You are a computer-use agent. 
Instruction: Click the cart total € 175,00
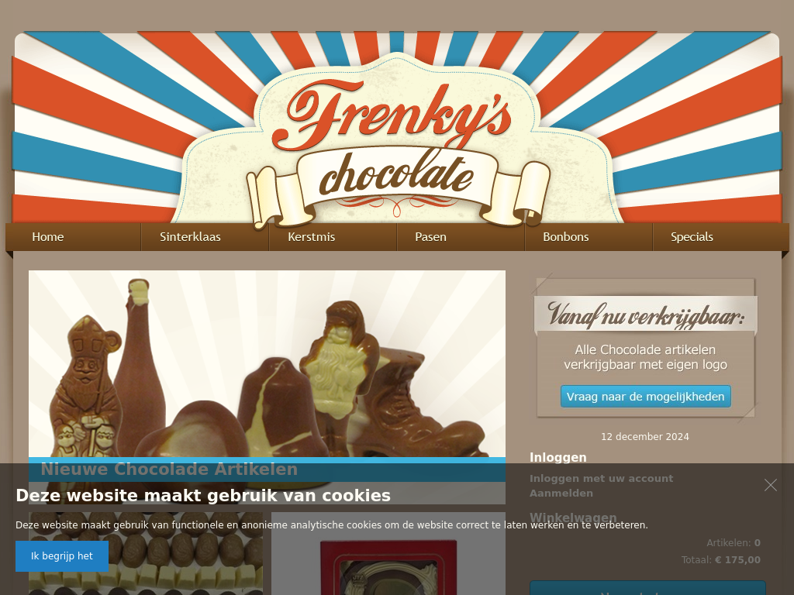click(x=737, y=559)
